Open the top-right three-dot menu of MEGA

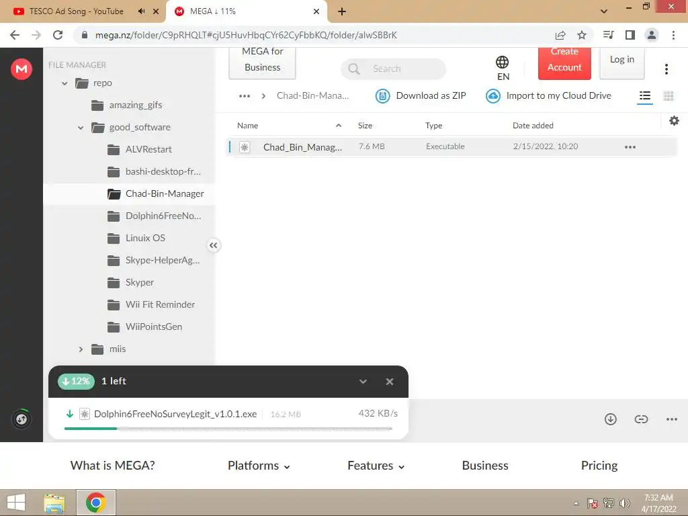coord(666,69)
